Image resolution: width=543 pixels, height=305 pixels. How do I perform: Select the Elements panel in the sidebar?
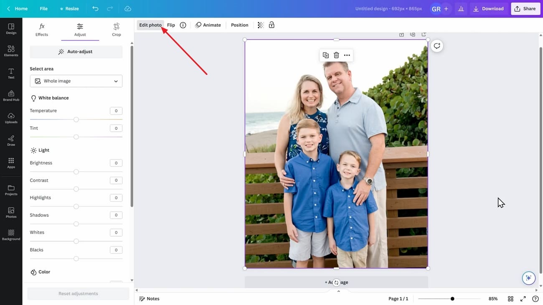[x=11, y=50]
